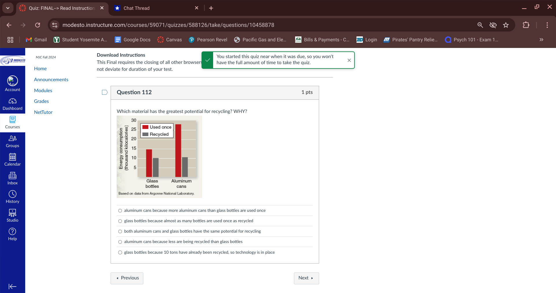Open the Psych 101 - Exam 1 bookmark

coord(472,40)
